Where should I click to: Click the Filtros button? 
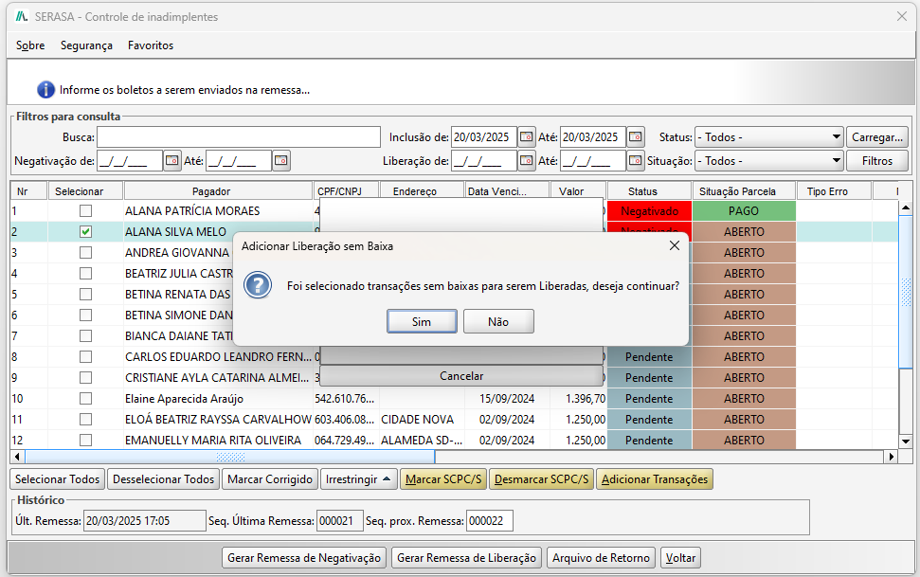[877, 161]
